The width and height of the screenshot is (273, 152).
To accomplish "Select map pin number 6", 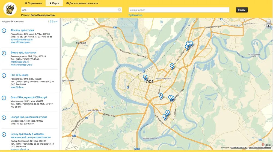I will click(168, 112).
